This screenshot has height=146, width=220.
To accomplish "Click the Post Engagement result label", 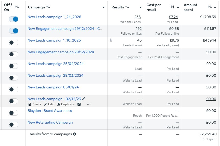I will [129, 57].
